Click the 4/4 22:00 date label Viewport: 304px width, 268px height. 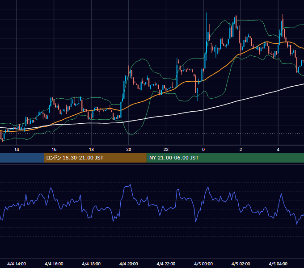point(166,264)
